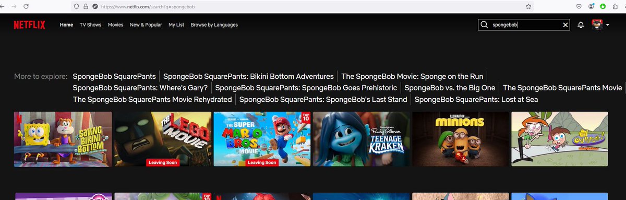The height and width of the screenshot is (200, 626).
Task: Clear the search box with X
Action: [x=565, y=25]
